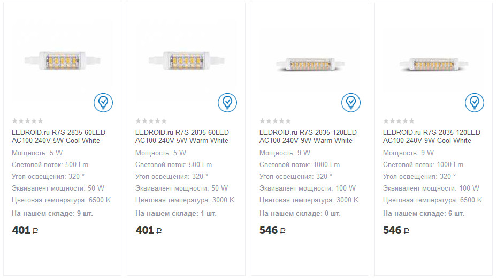The image size is (497, 279).
Task: Click the lightbulb badge on the 5W Warm White card
Action: pos(227,102)
